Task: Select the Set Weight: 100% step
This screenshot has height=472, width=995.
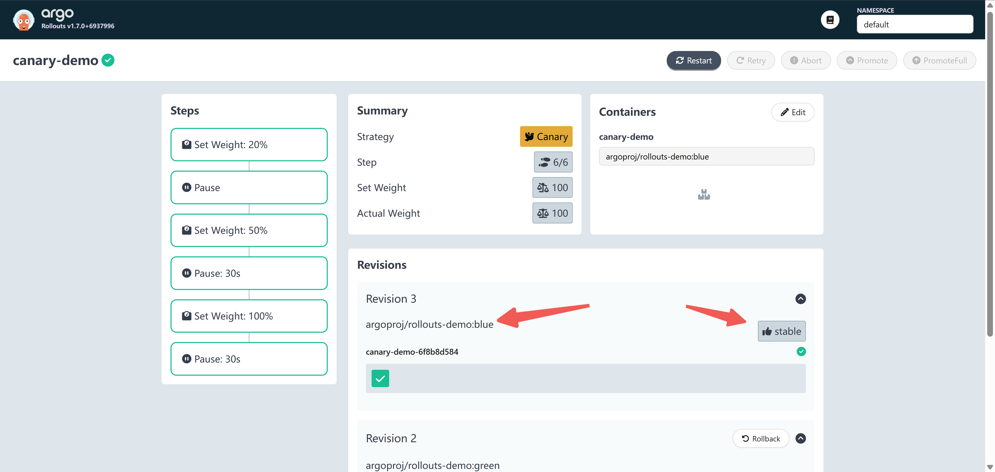Action: pyautogui.click(x=249, y=316)
